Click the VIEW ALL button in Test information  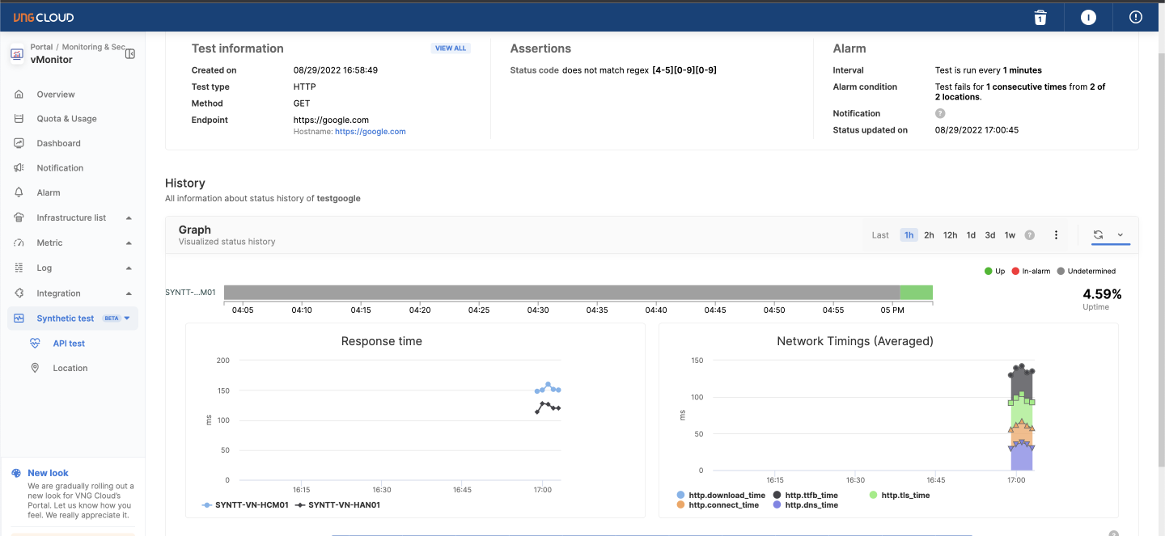[451, 49]
